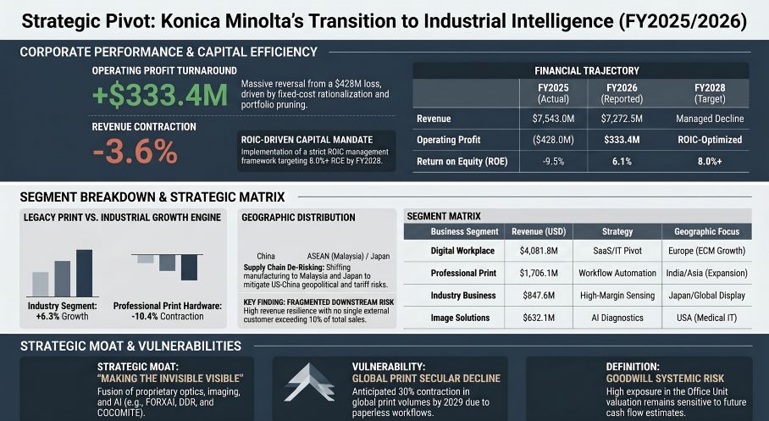Click the 'Professional Print' segment row label
Image resolution: width=769 pixels, height=421 pixels.
463,274
